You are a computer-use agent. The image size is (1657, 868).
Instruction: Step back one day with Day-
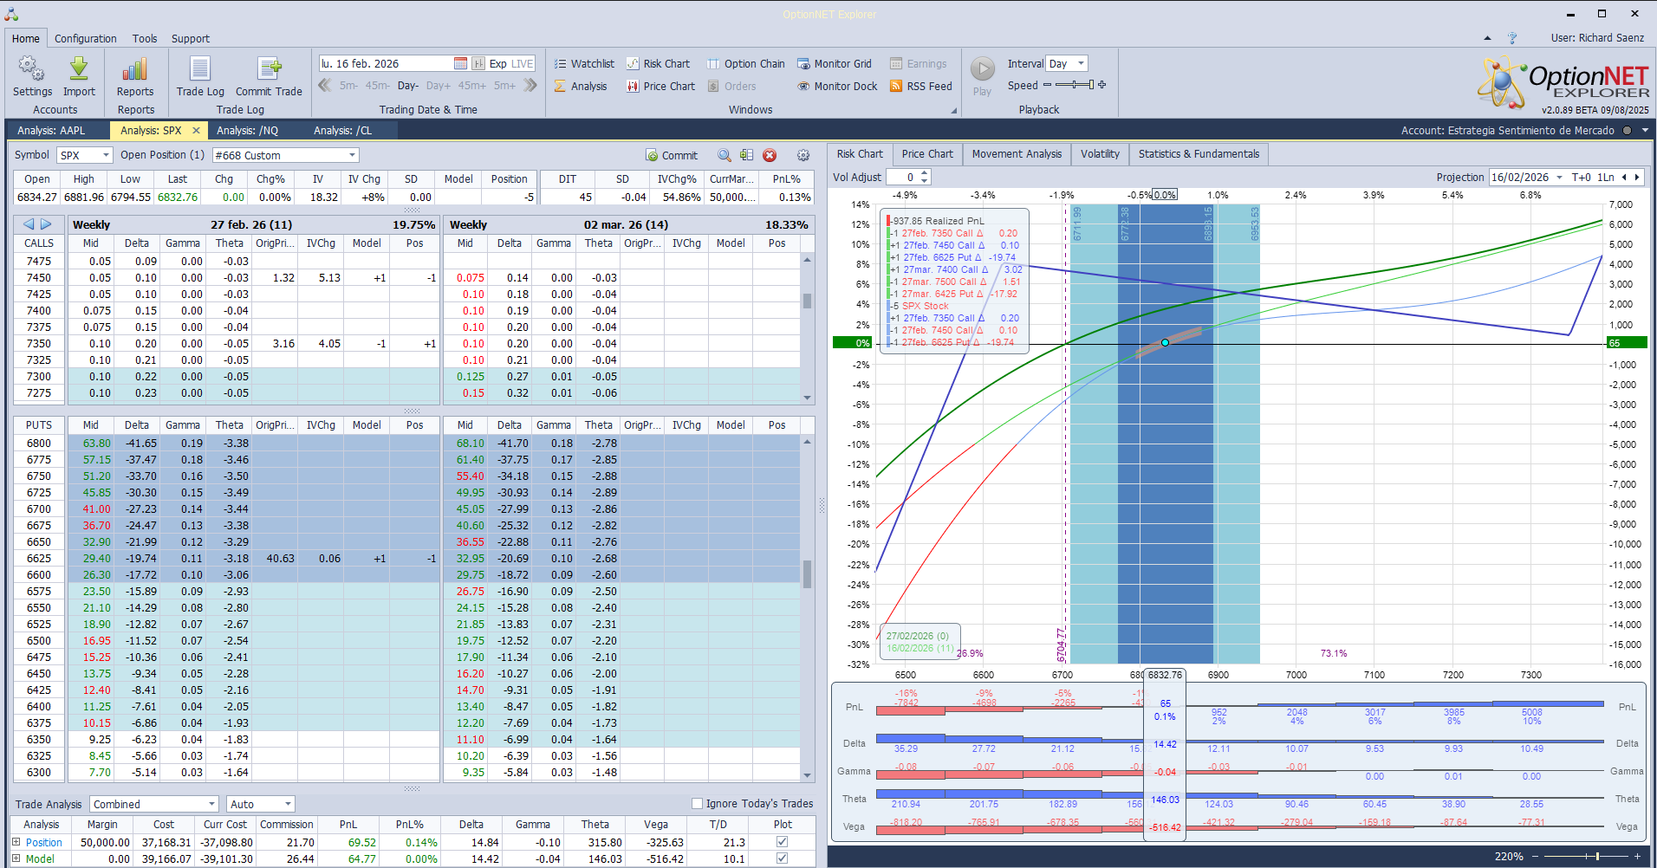click(408, 86)
